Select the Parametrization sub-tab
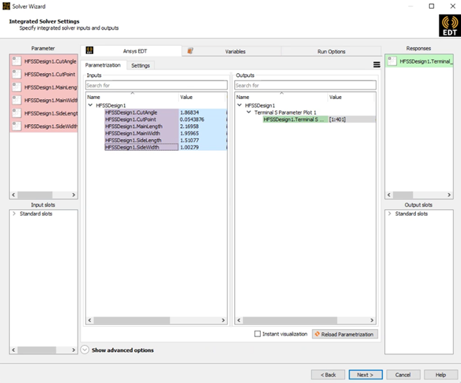This screenshot has height=383, width=461. pyautogui.click(x=103, y=65)
